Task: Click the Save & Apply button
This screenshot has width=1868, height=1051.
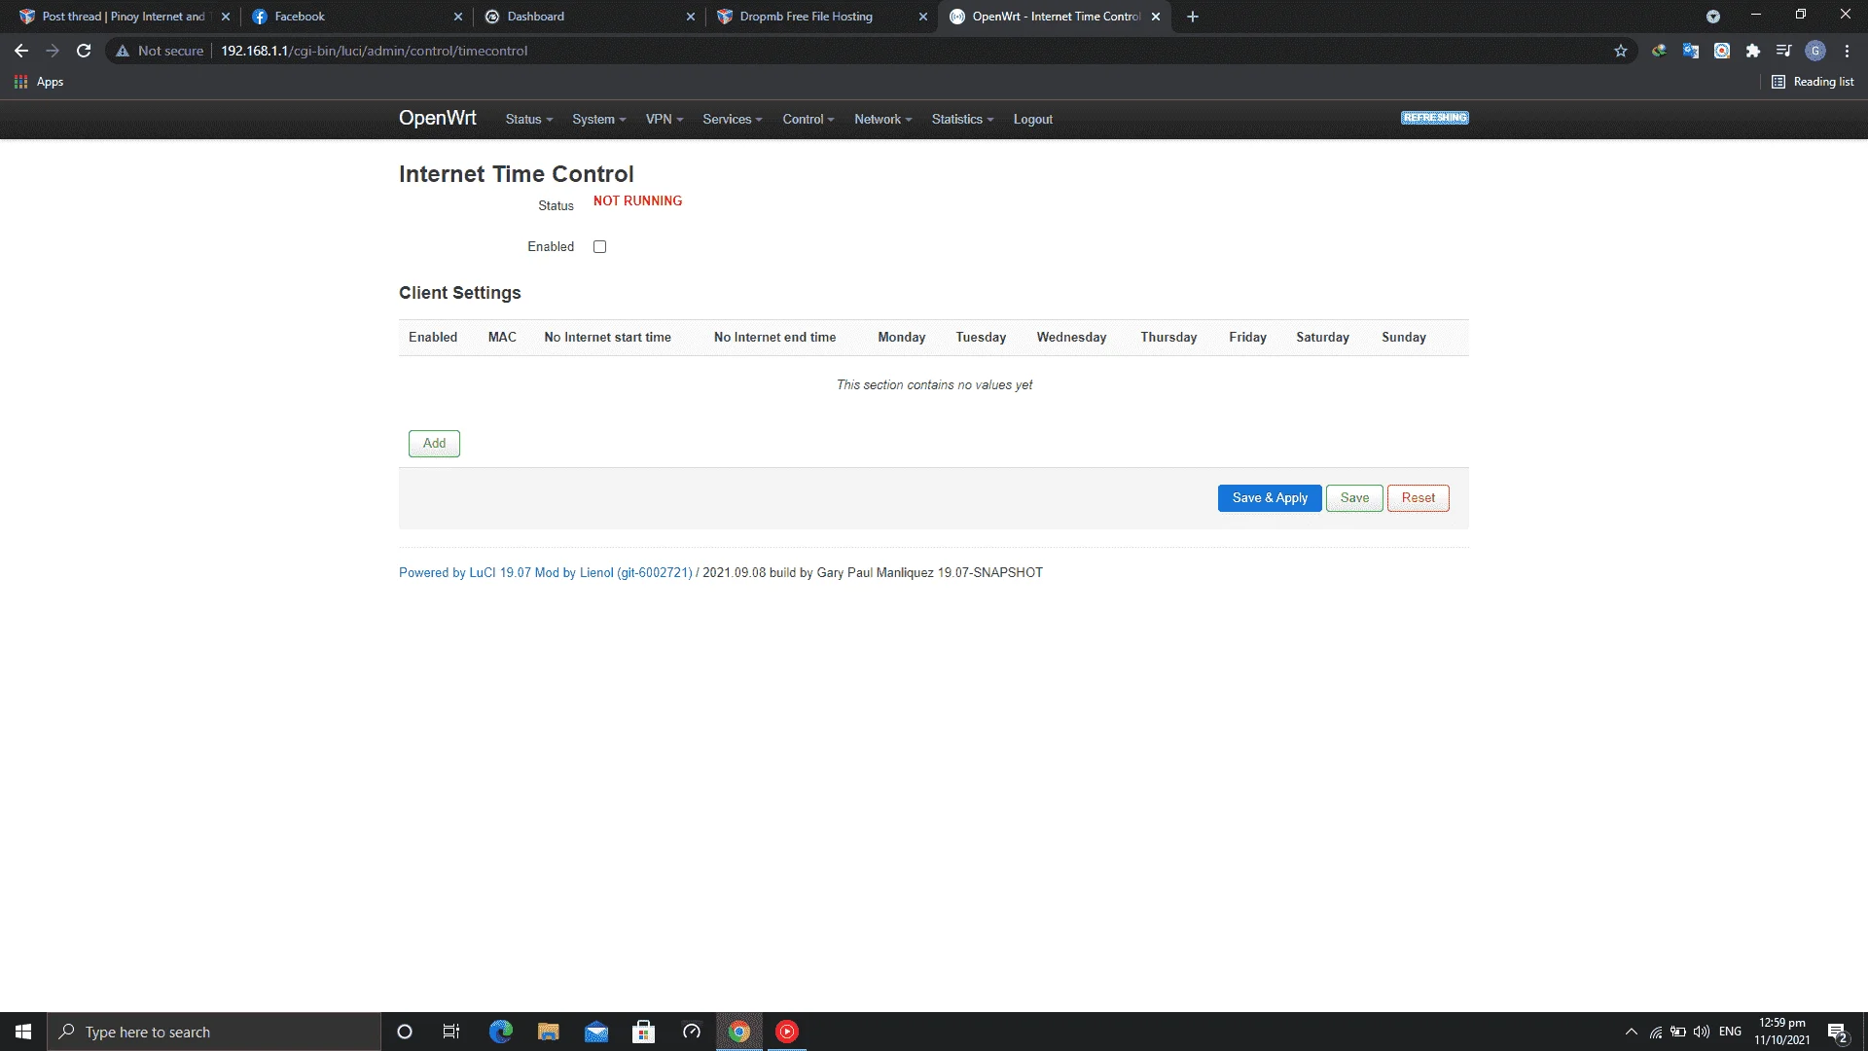Action: coord(1270,498)
